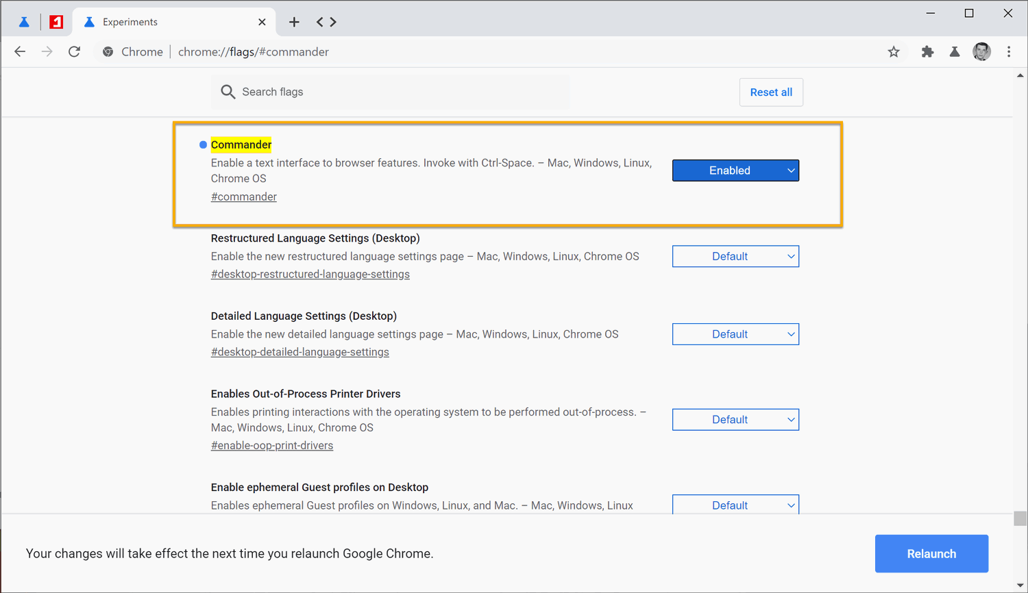This screenshot has height=593, width=1028.
Task: Click the browser back arrow
Action: click(20, 52)
